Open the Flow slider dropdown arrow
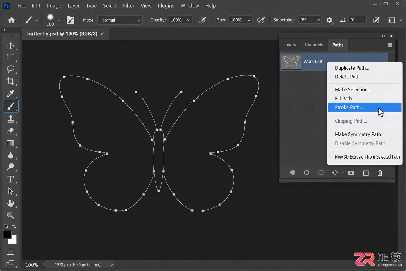The image size is (406, 271). point(249,20)
